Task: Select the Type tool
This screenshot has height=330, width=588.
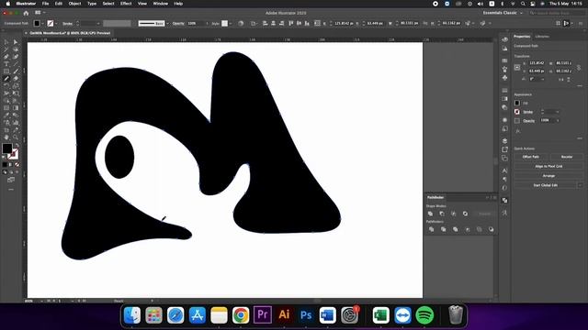Action: 6,64
